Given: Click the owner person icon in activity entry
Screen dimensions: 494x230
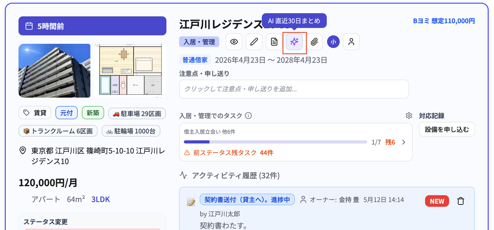Looking at the screenshot, I should [x=303, y=200].
